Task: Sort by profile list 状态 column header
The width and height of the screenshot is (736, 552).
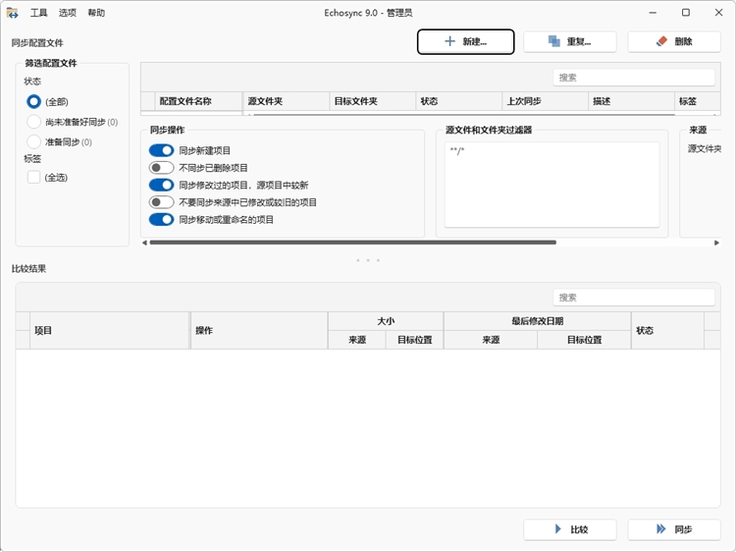Action: (459, 101)
